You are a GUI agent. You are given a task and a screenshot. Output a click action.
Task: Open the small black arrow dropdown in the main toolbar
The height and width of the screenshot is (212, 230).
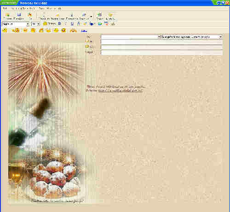coord(91,17)
